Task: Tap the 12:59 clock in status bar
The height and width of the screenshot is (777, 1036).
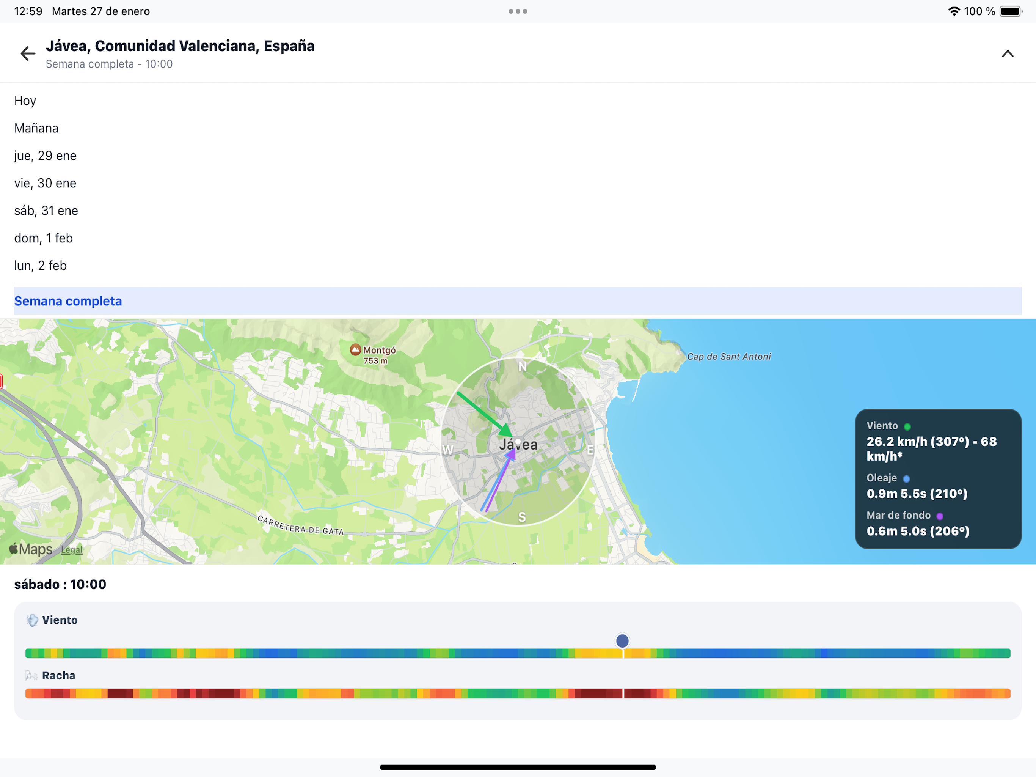Action: (x=28, y=11)
